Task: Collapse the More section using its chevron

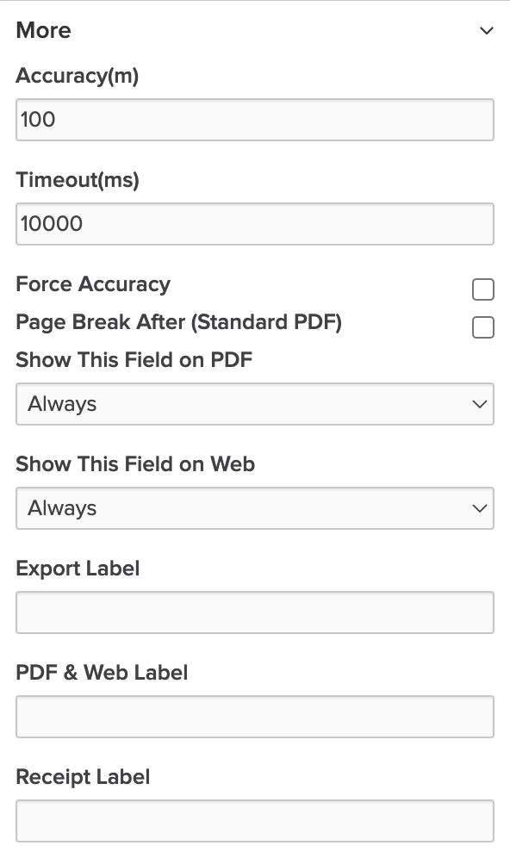Action: (x=487, y=30)
